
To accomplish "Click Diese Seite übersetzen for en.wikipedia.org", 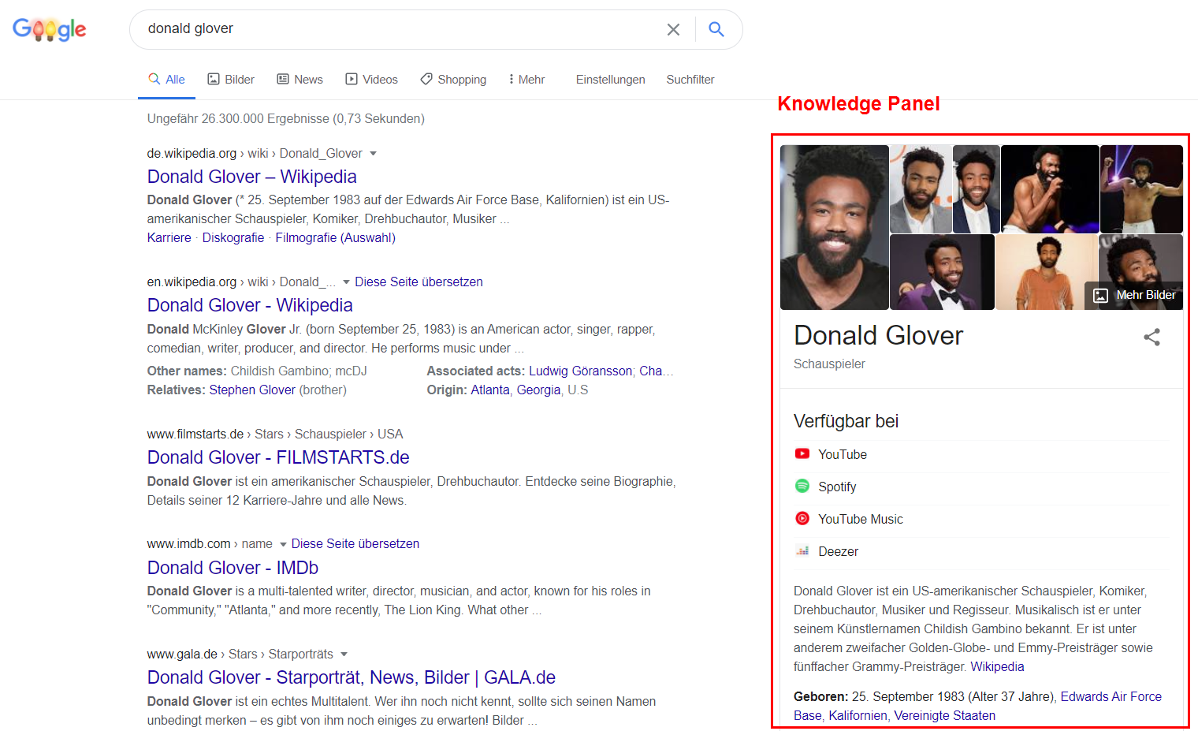I will coord(419,282).
